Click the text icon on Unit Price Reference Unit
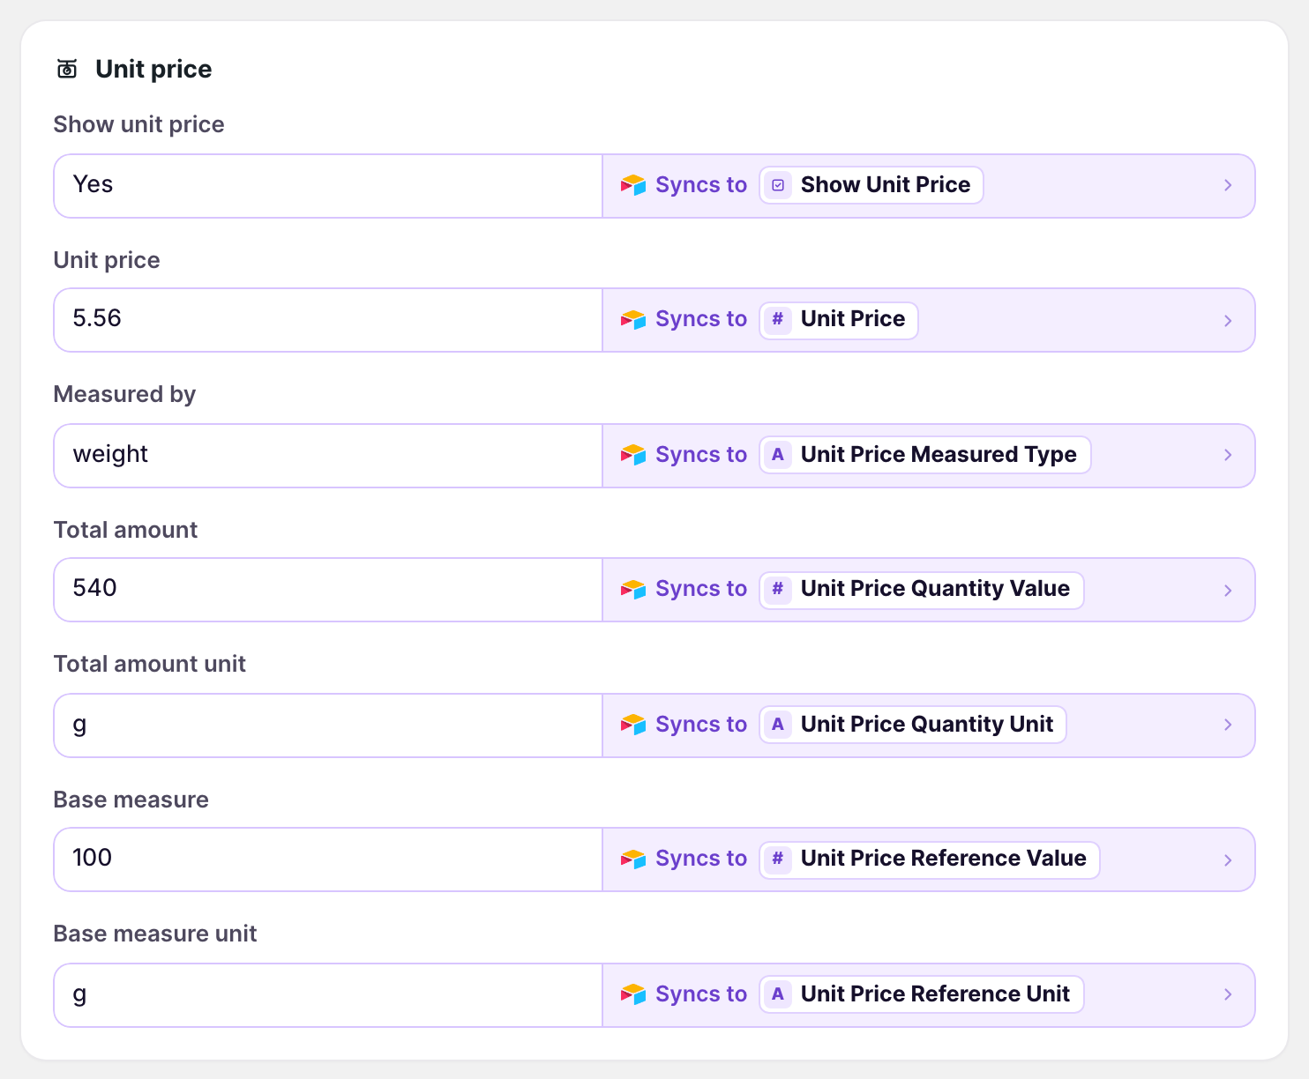The height and width of the screenshot is (1079, 1309). pos(778,994)
